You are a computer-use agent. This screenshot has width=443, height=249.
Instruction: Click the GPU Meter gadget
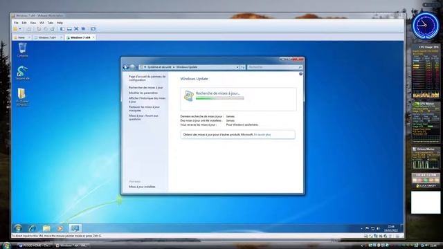tap(426, 122)
